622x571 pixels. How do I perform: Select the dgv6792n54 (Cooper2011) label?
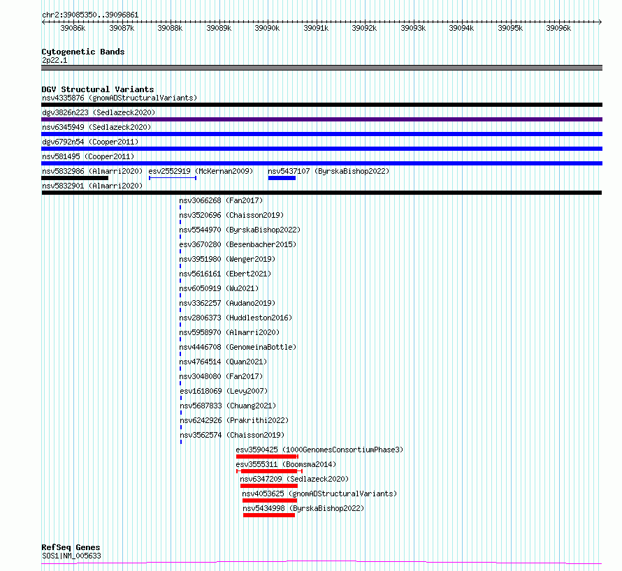90,142
